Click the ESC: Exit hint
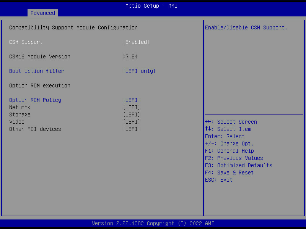This screenshot has height=229, width=306. point(218,180)
